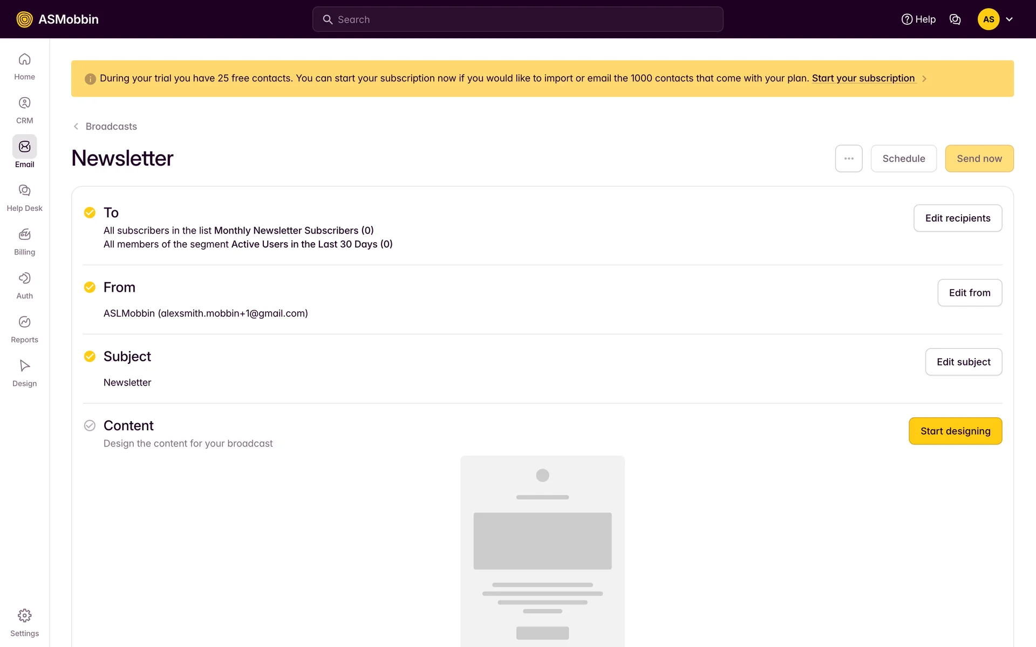Click the Start designing button
This screenshot has width=1036, height=647.
tap(955, 431)
